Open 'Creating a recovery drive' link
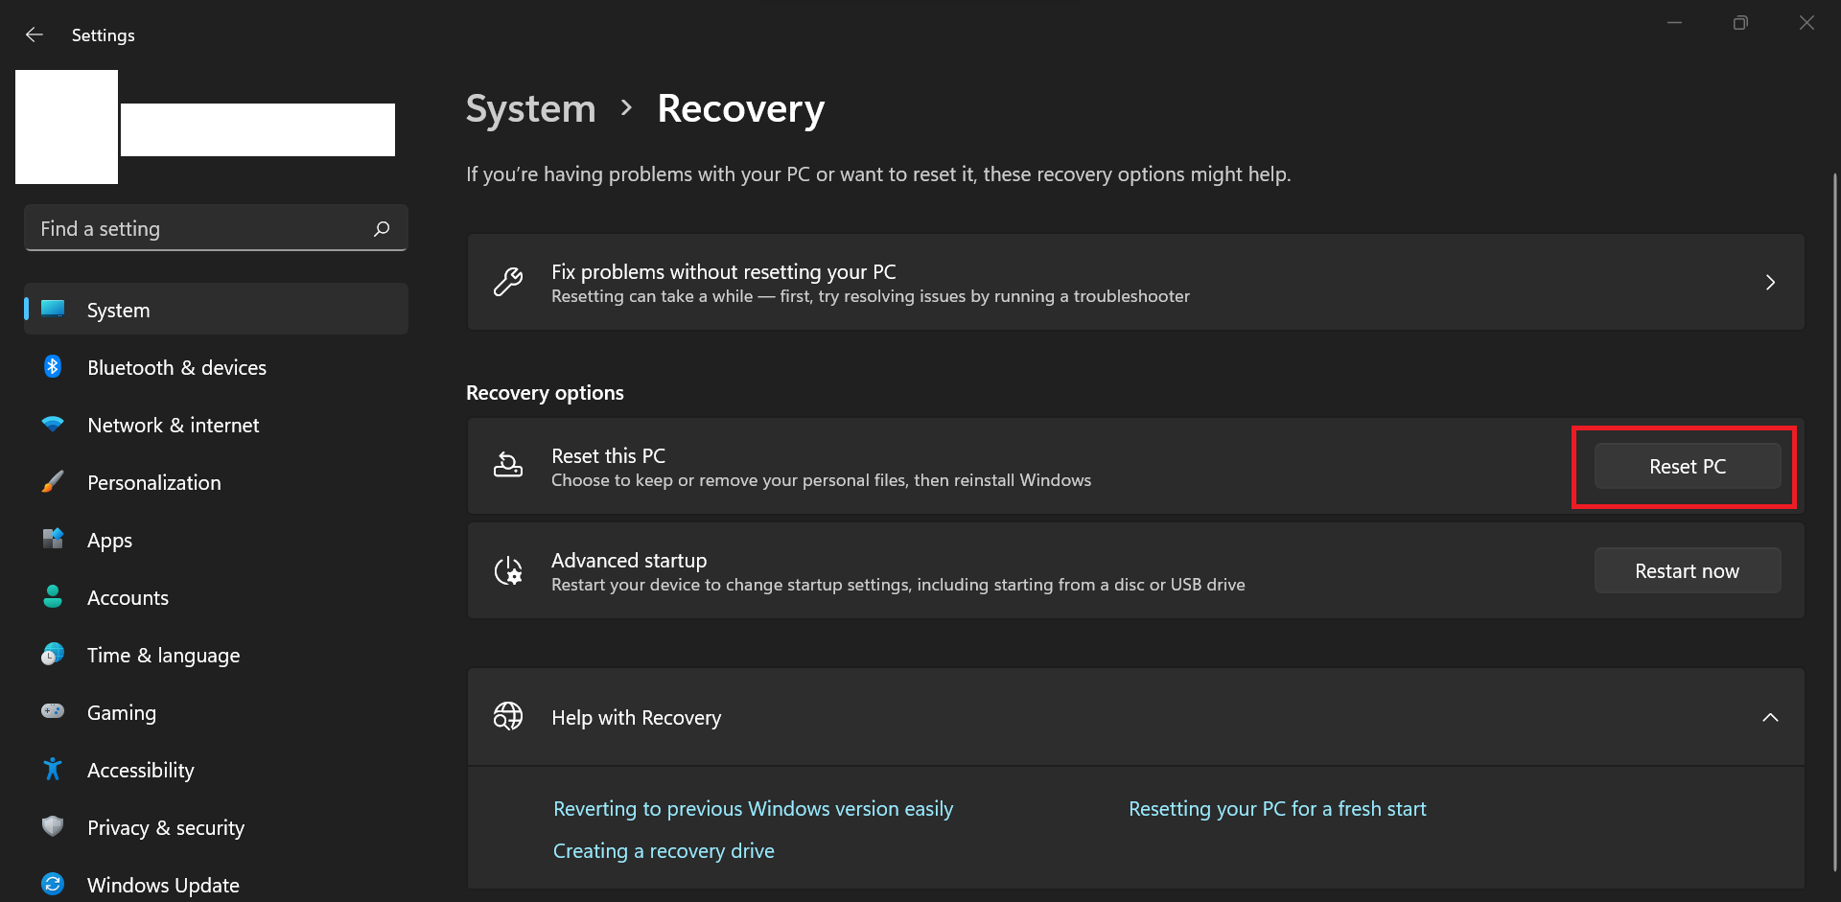The height and width of the screenshot is (902, 1841). 664,851
